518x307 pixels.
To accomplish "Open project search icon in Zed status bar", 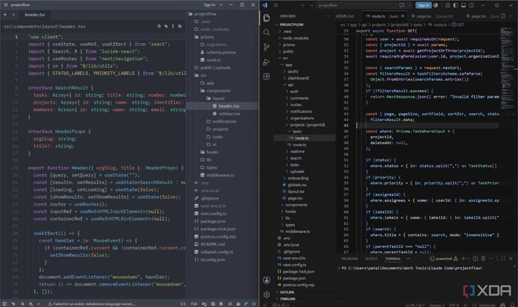I will click(x=22, y=304).
